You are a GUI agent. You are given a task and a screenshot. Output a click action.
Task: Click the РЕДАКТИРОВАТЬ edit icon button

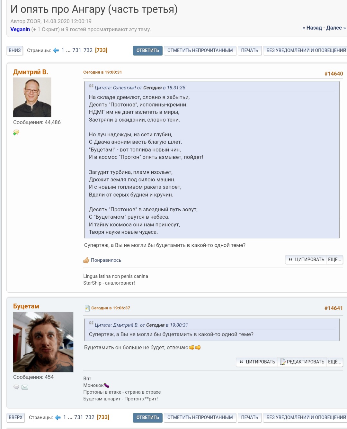point(301,362)
